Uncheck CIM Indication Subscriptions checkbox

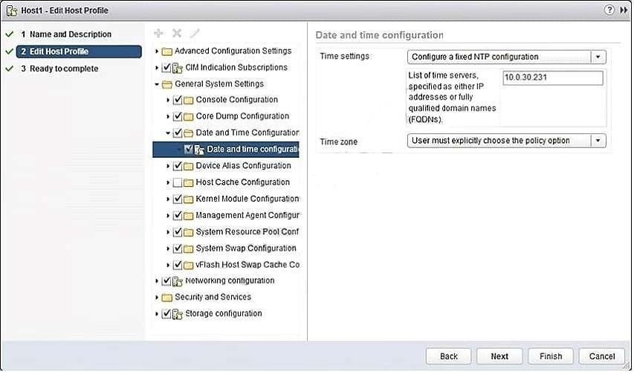click(166, 68)
